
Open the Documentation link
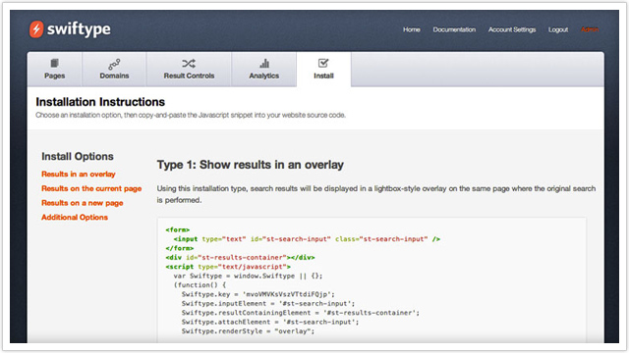[x=454, y=29]
